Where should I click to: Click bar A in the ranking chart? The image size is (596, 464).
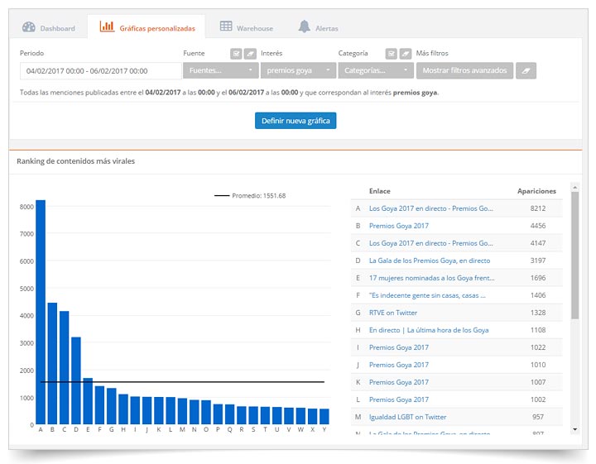(41, 312)
